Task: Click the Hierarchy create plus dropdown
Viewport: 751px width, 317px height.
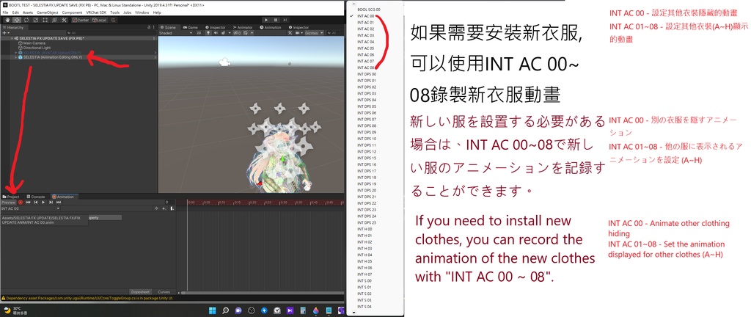Action: (x=6, y=33)
